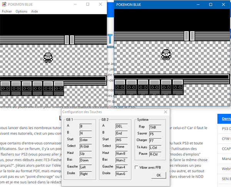The height and width of the screenshot is (187, 231).
Task: Select the GB 2 B field showing End
Action: 122,133
